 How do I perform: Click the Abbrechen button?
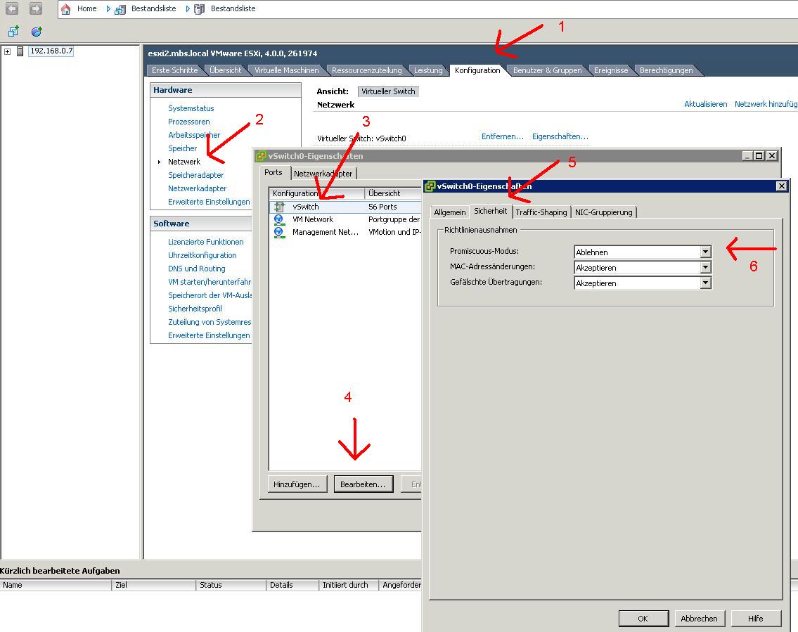(699, 618)
